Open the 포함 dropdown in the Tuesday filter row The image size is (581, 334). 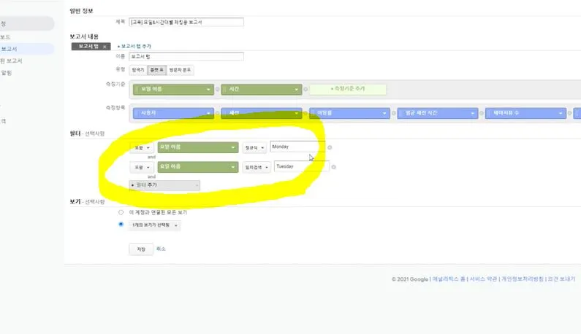(142, 167)
